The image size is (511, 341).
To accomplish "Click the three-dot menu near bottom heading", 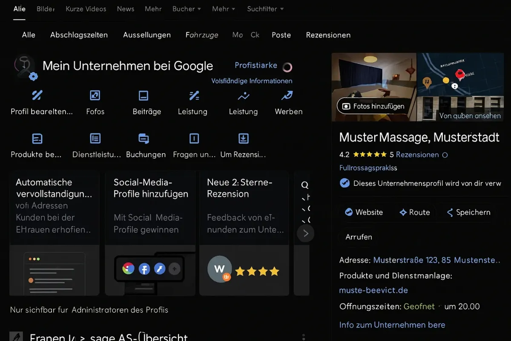I will (x=303, y=337).
